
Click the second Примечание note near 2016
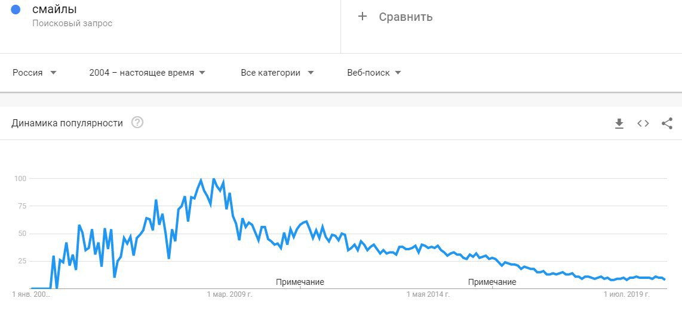click(x=492, y=282)
